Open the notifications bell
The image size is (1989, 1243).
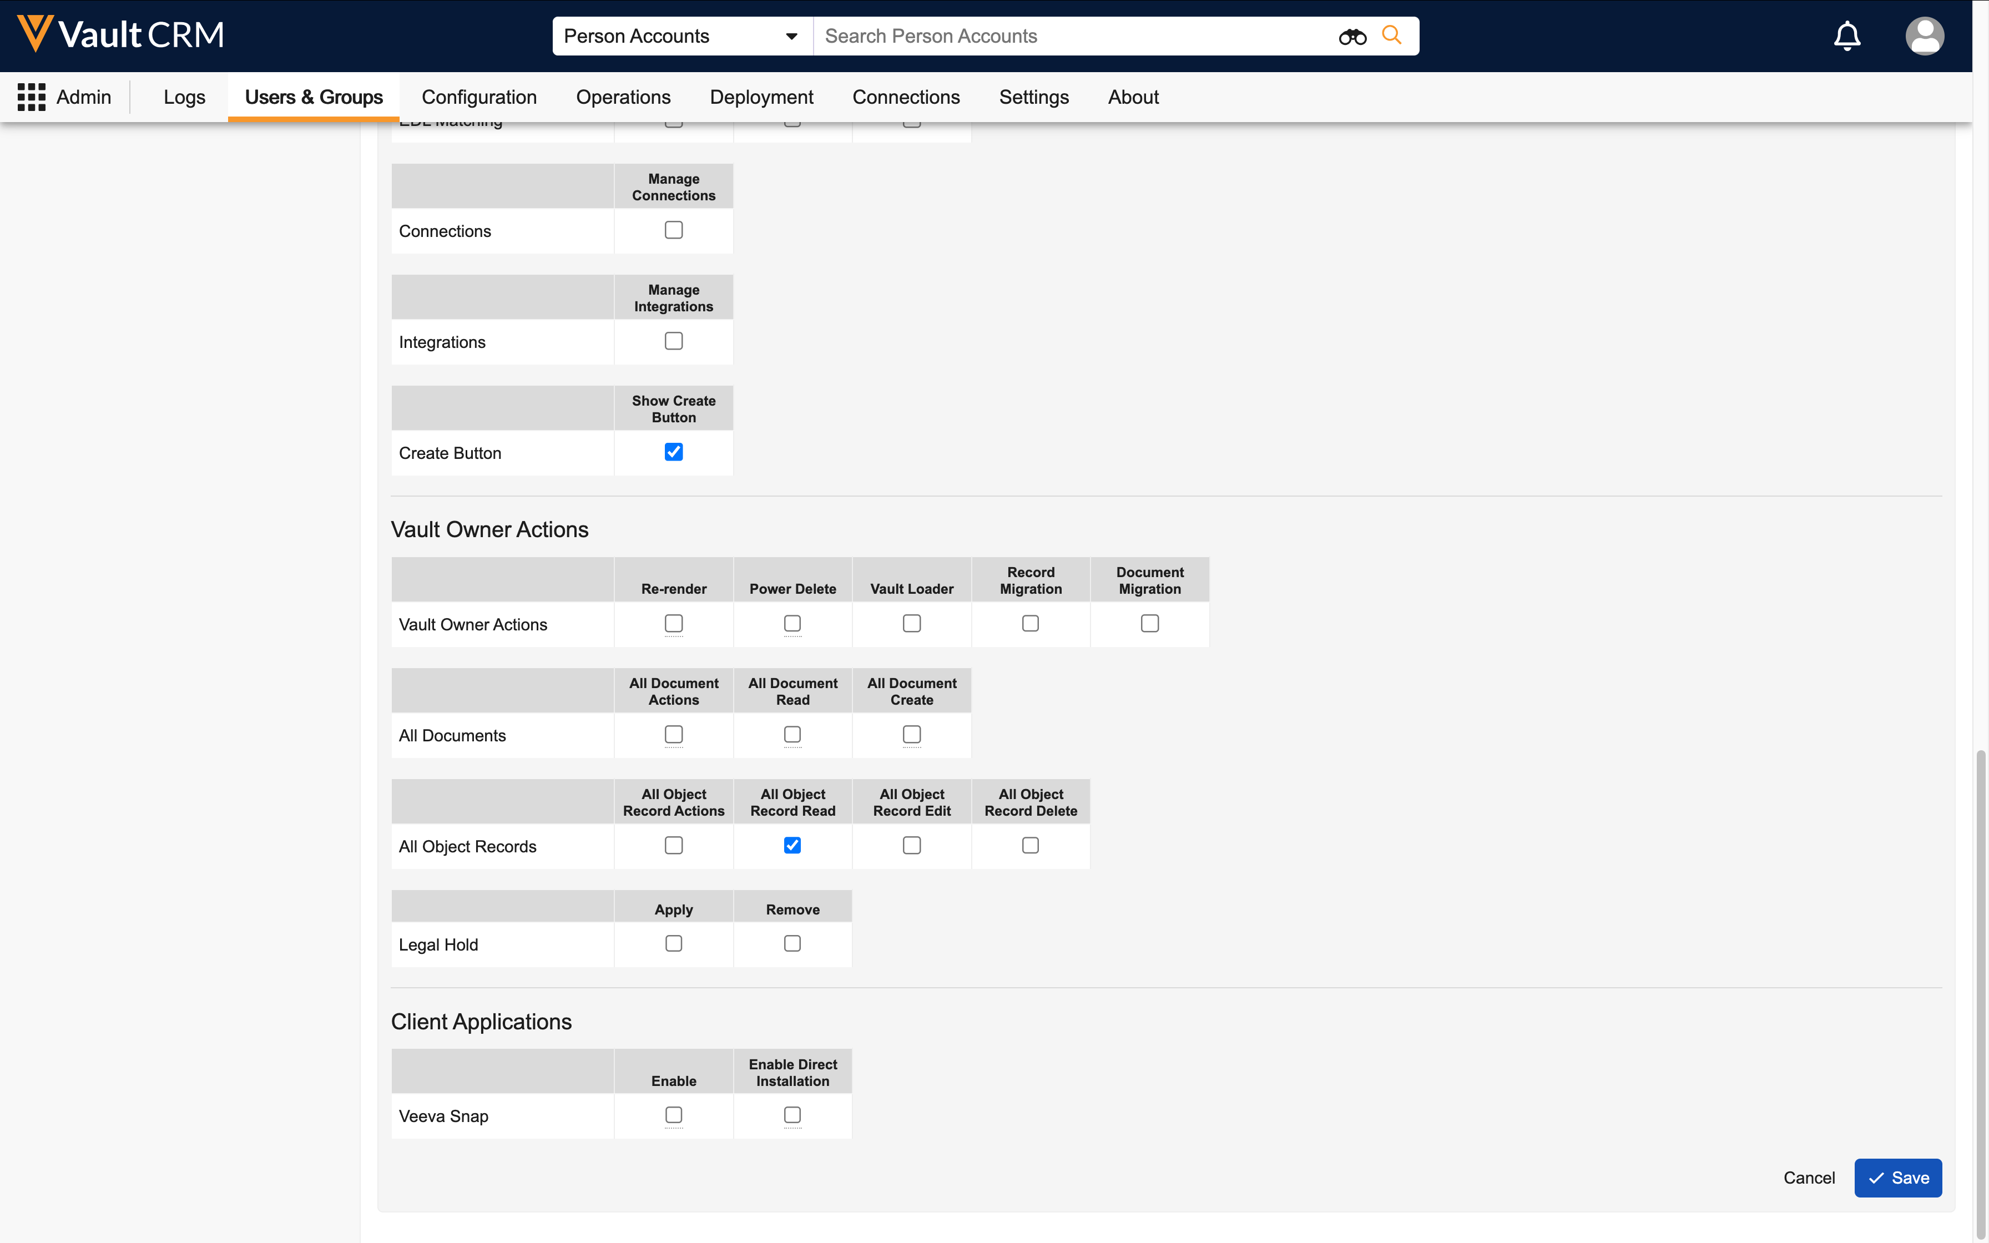[x=1846, y=36]
